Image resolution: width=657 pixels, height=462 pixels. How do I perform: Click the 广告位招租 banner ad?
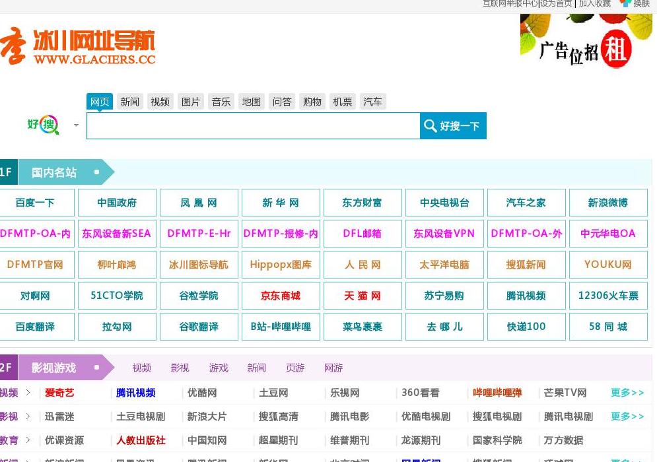click(586, 41)
